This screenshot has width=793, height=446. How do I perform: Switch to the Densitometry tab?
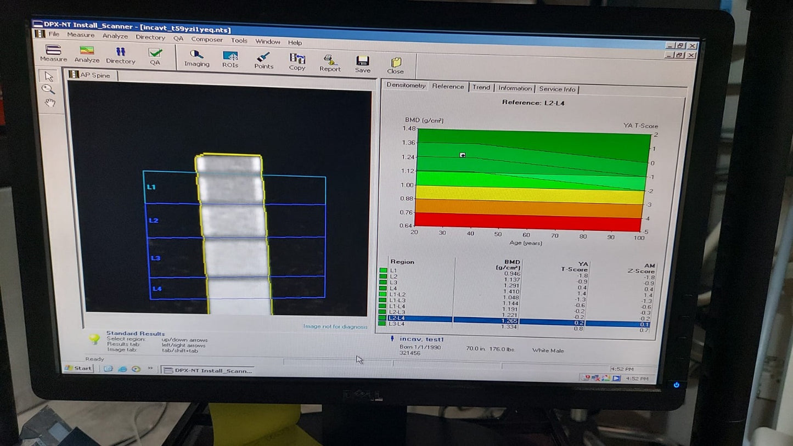[x=406, y=85]
